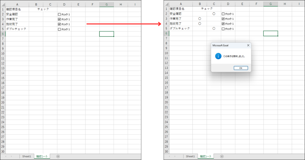This screenshot has width=305, height=160.
Task: Click the new sheet plus icon in left workbook
Action: pyautogui.click(x=58, y=156)
